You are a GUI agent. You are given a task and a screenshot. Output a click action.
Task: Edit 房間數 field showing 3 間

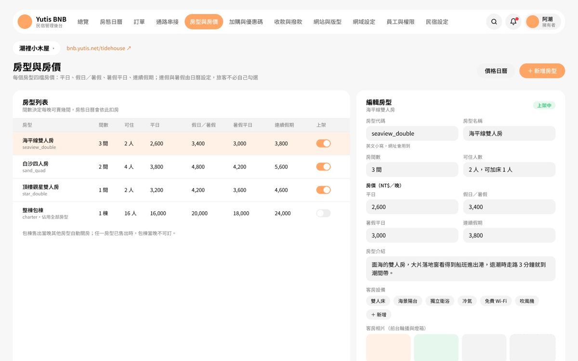click(412, 169)
